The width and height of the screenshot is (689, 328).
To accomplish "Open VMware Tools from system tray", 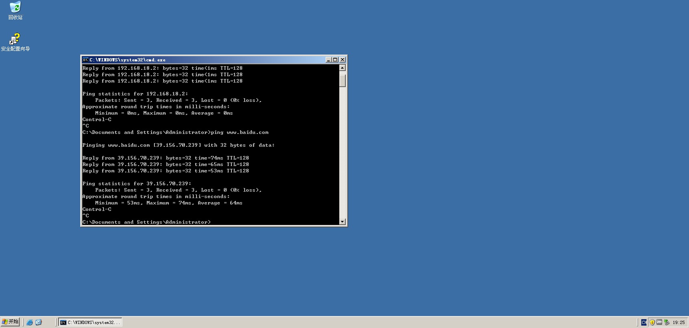I will point(659,322).
